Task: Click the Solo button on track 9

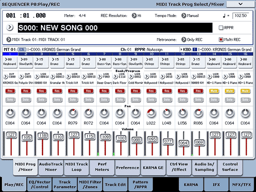Action: click(136, 99)
